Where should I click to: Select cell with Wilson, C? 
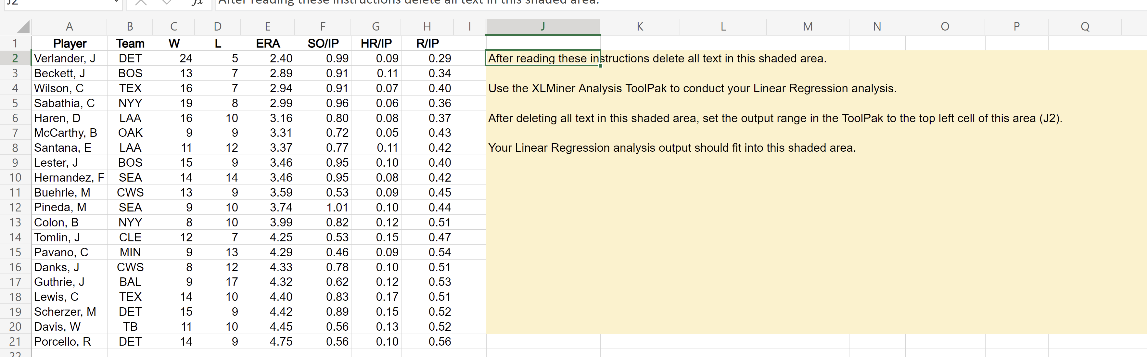tap(70, 88)
